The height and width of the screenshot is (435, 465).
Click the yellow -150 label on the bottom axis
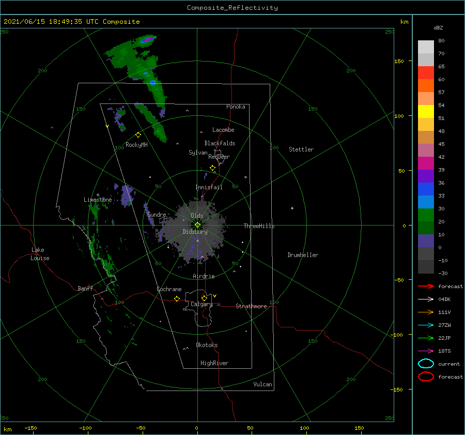click(30, 428)
